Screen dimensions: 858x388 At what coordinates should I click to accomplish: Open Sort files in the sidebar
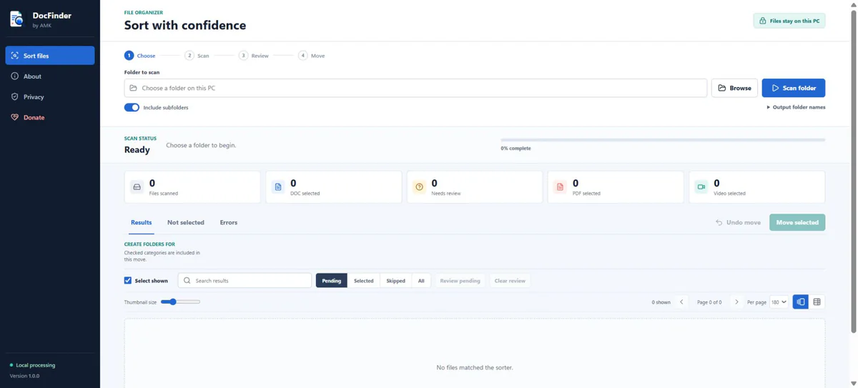[x=50, y=56]
